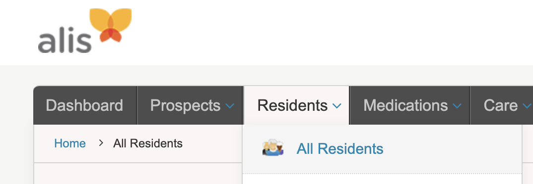
Task: Click the empty panel beneath the breadcrumb
Action: [x=138, y=174]
